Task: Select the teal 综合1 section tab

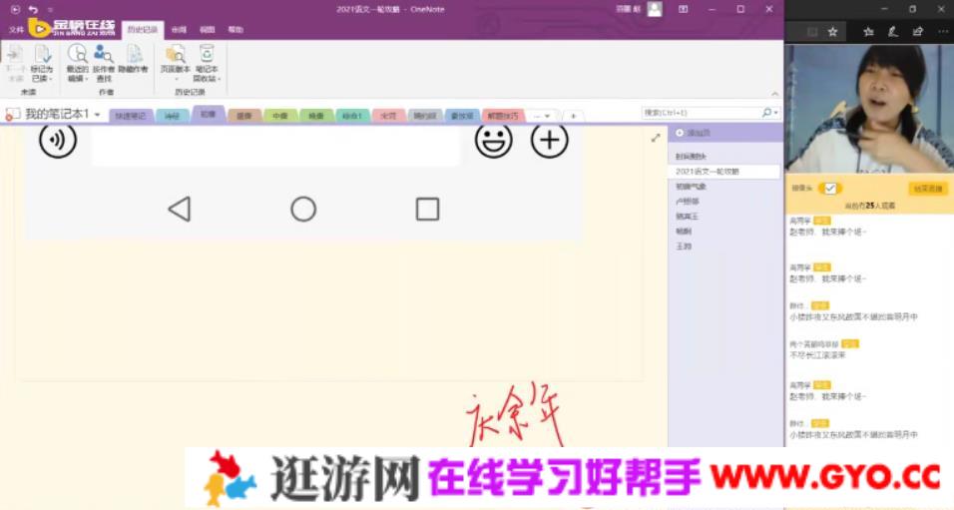Action: click(x=352, y=116)
